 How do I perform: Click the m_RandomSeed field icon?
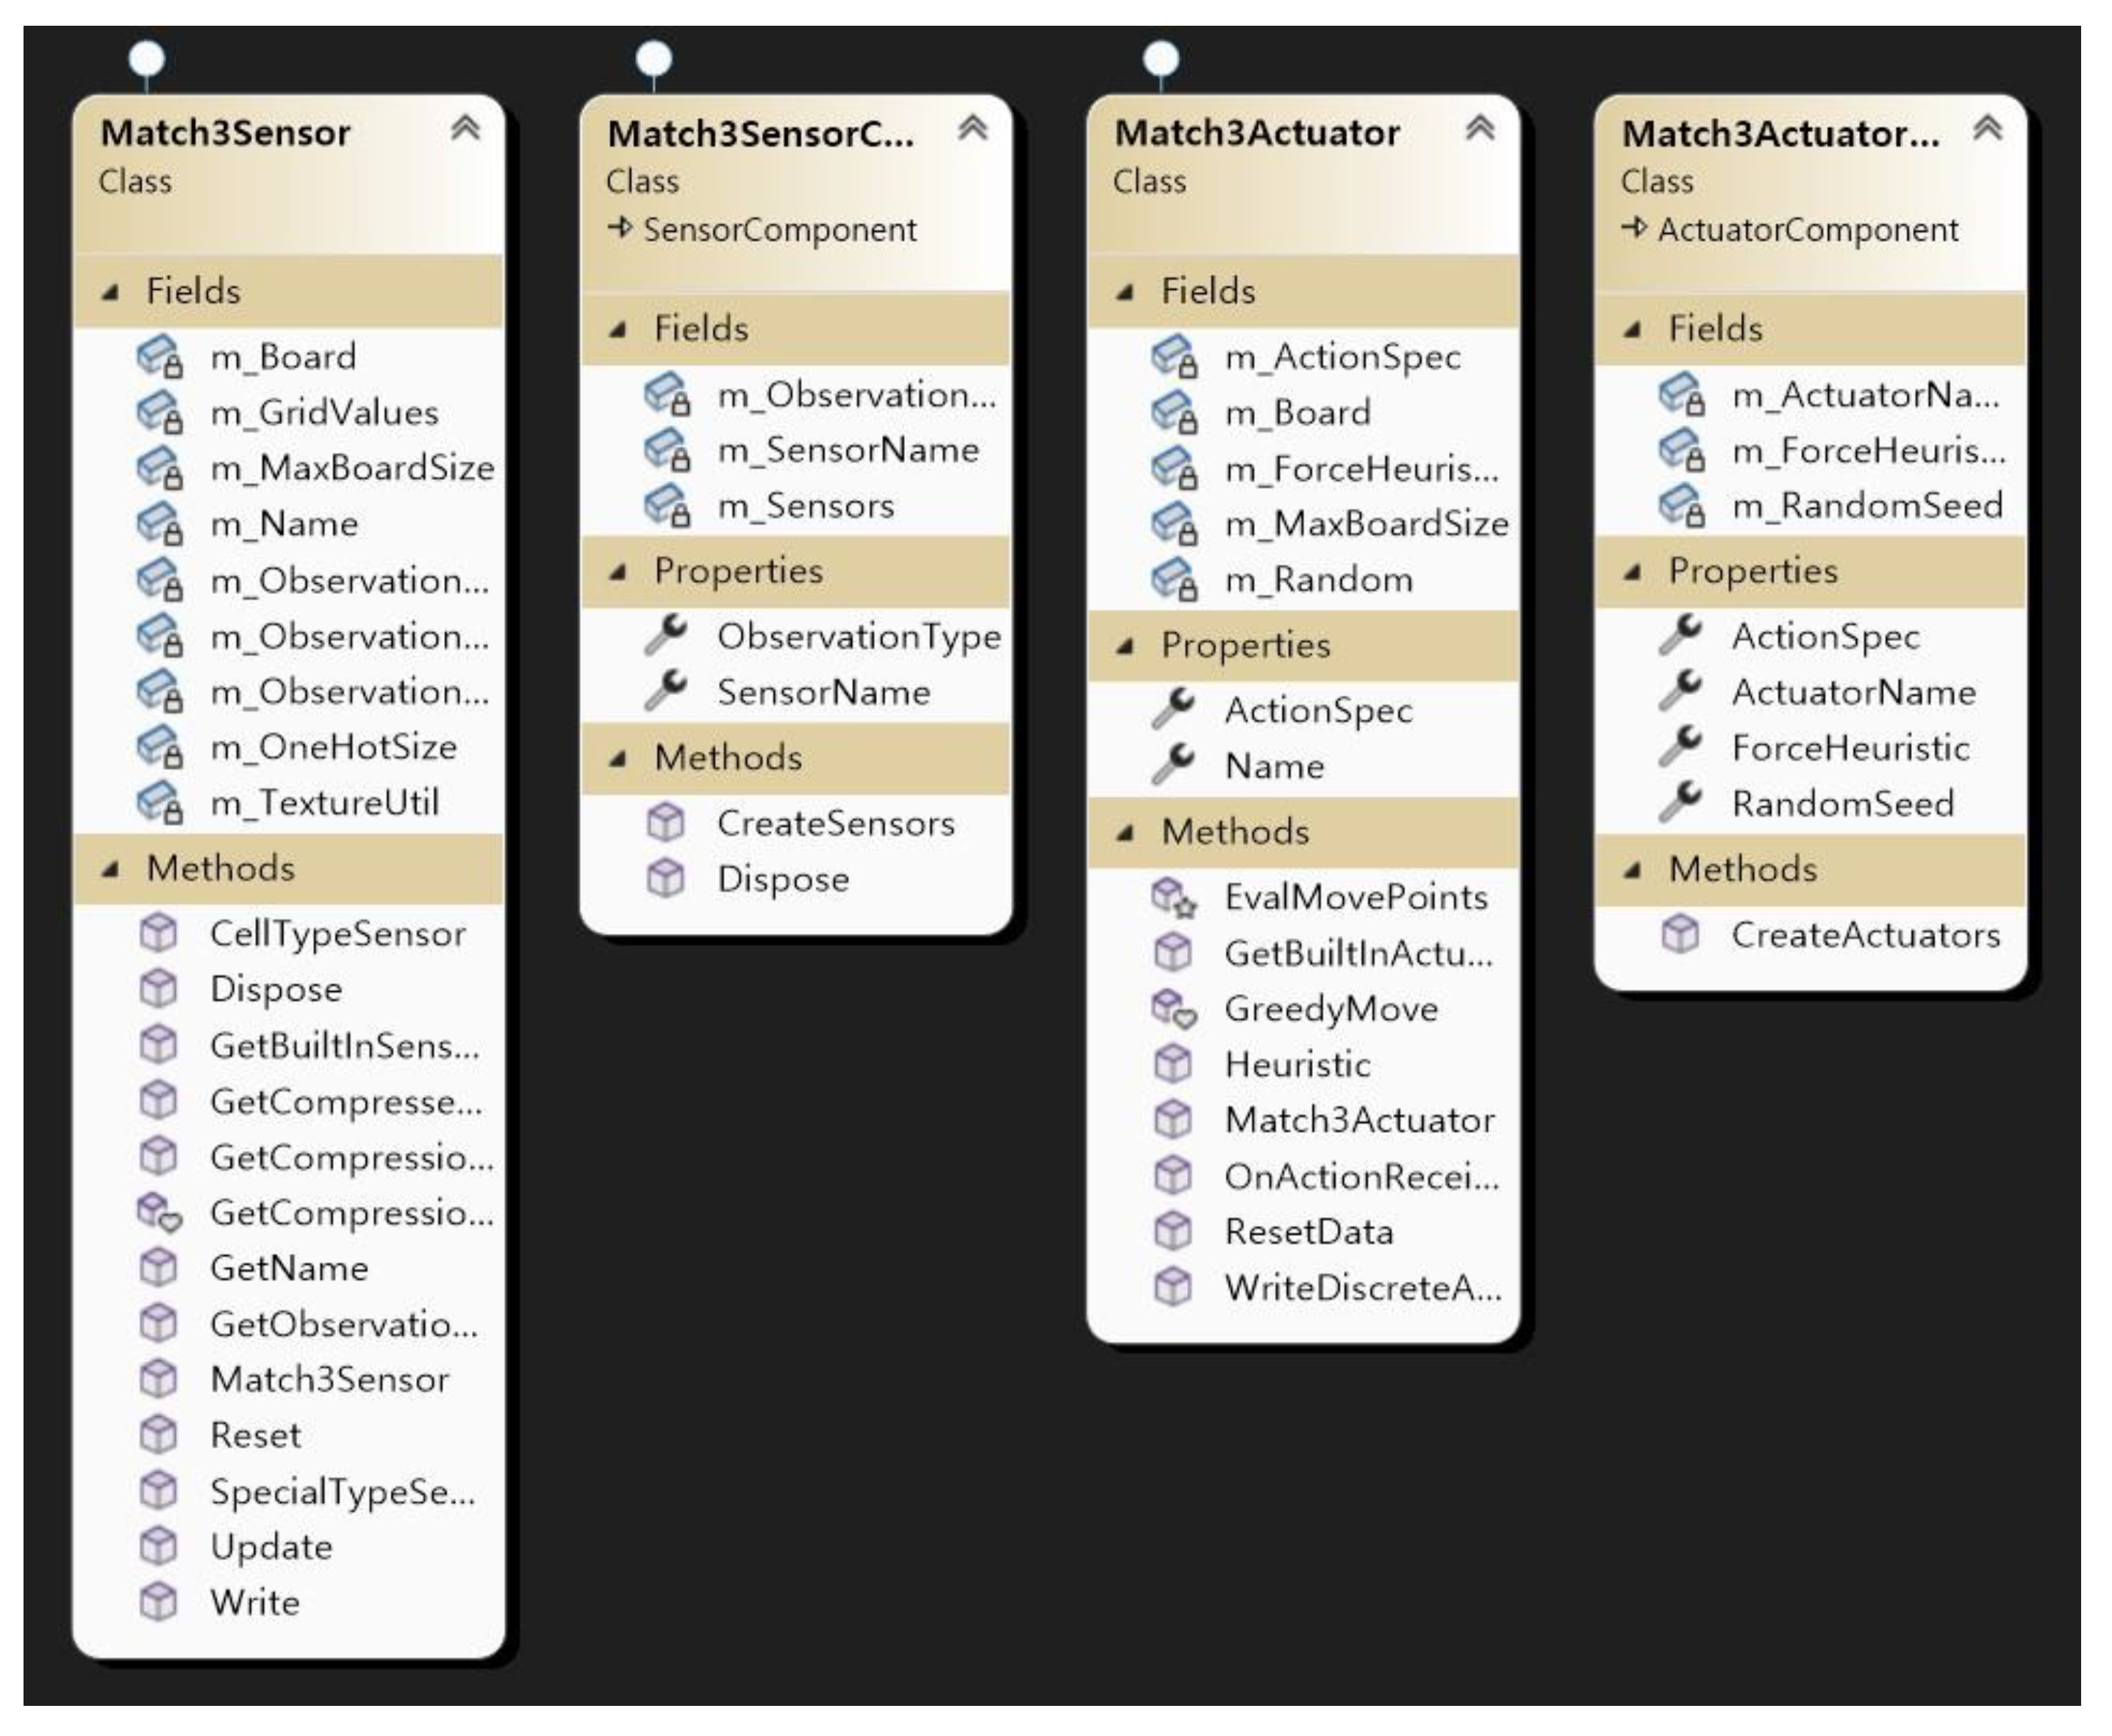point(1681,506)
